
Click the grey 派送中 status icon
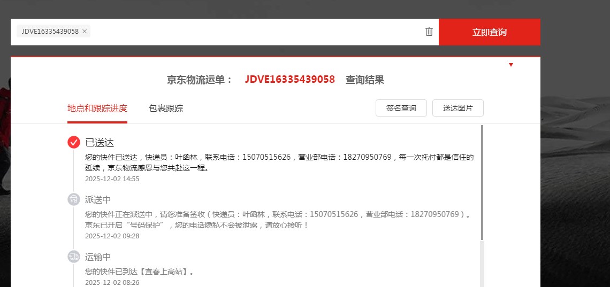click(x=74, y=199)
